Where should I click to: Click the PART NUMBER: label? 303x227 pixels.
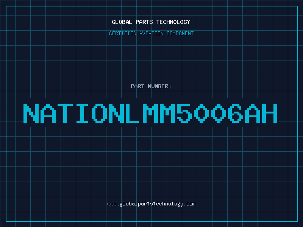(x=151, y=86)
